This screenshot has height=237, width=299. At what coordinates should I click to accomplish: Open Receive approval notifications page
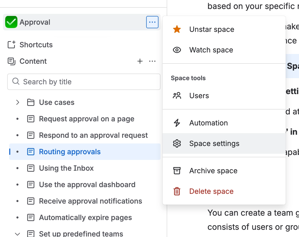[x=90, y=201]
